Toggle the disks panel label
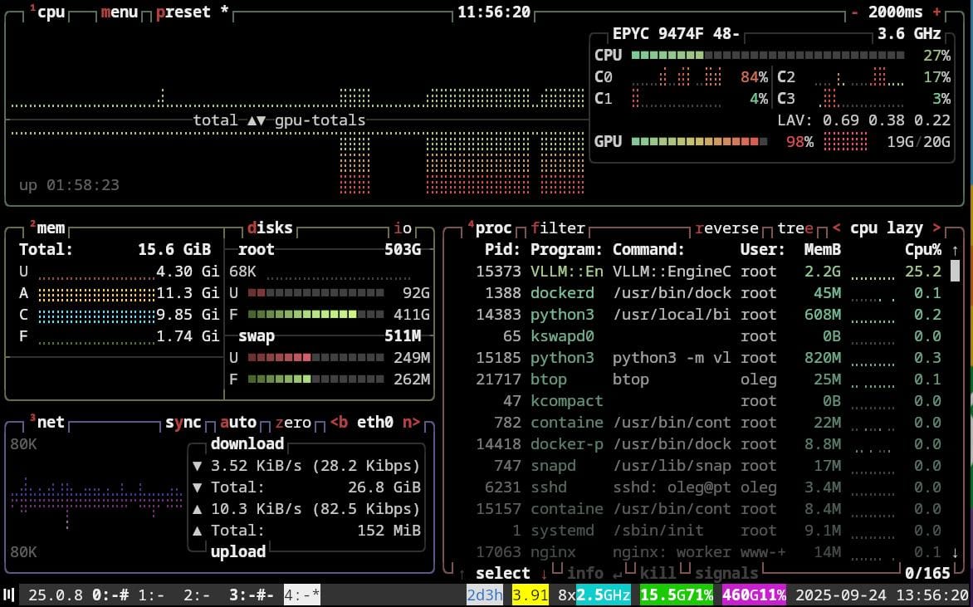Image resolution: width=973 pixels, height=607 pixels. tap(270, 228)
